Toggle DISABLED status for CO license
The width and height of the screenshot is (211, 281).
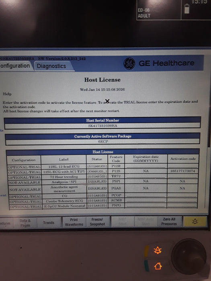click(97, 195)
